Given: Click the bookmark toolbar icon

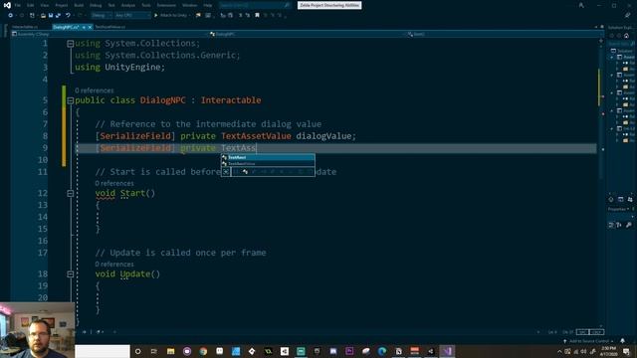Looking at the screenshot, I should point(257,16).
